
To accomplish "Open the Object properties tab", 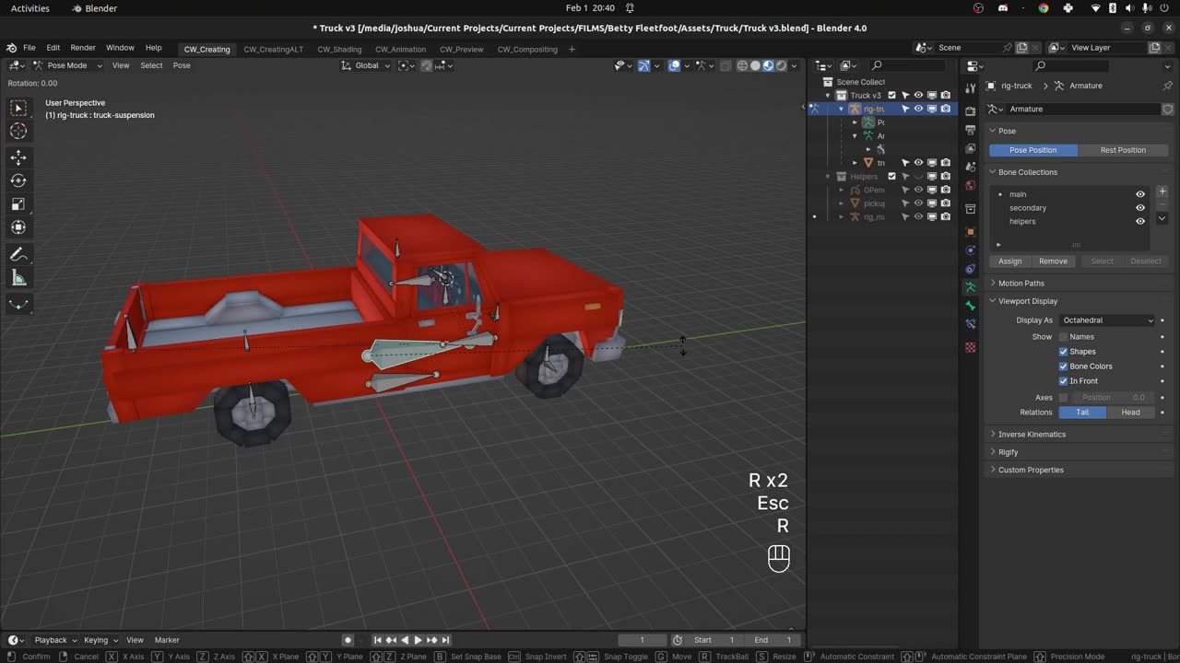I will tap(970, 232).
